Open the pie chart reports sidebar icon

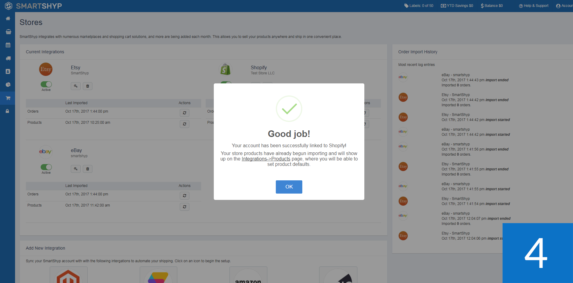8,85
